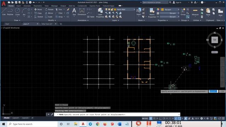The image size is (226, 127).
Task: Select the Polyline tool
Action: tap(10, 12)
